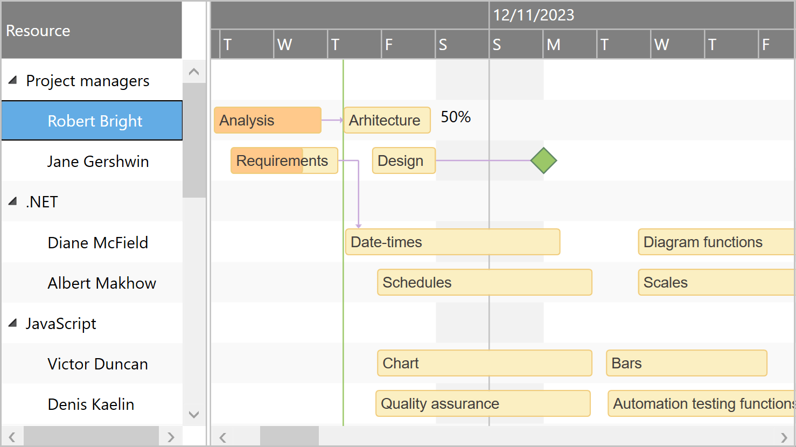Click the Quality assurance task bar
796x447 pixels.
[483, 403]
